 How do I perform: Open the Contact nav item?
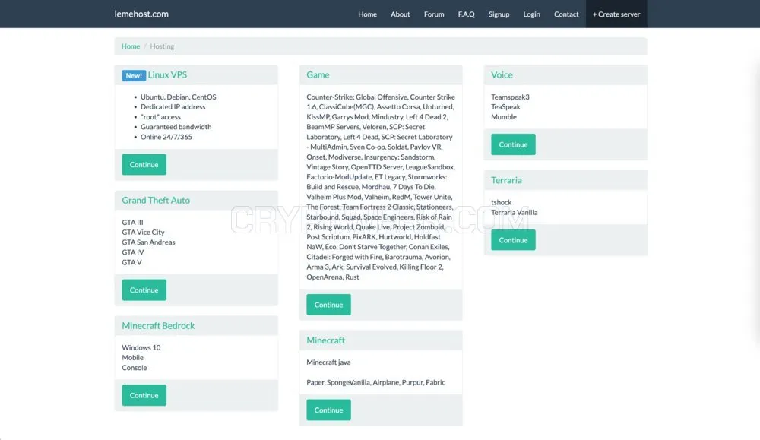click(x=566, y=14)
